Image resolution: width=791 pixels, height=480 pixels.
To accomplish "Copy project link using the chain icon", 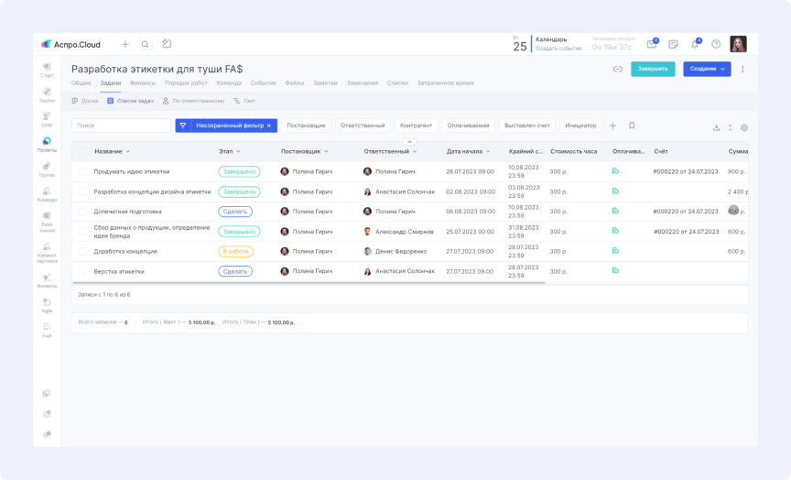I will [618, 69].
